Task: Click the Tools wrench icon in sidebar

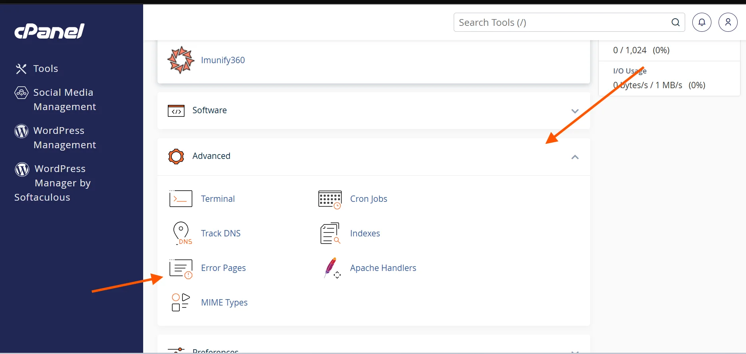Action: click(x=21, y=69)
